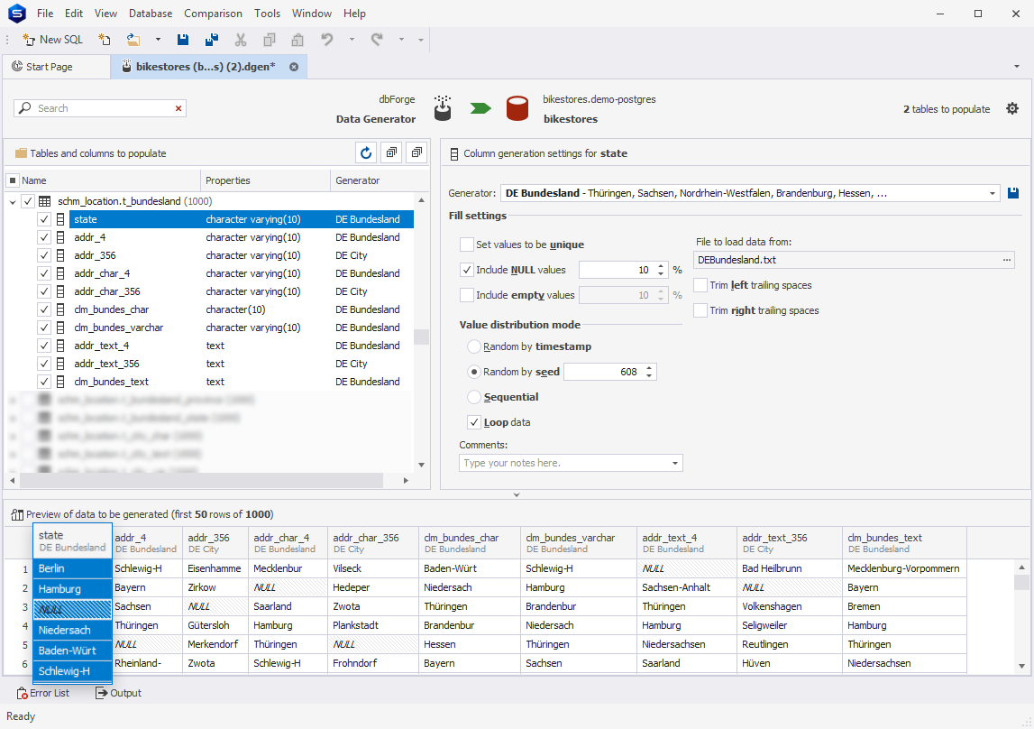Screen dimensions: 1034x729
Task: Click the right of the two stacked-window icons
Action: click(416, 153)
